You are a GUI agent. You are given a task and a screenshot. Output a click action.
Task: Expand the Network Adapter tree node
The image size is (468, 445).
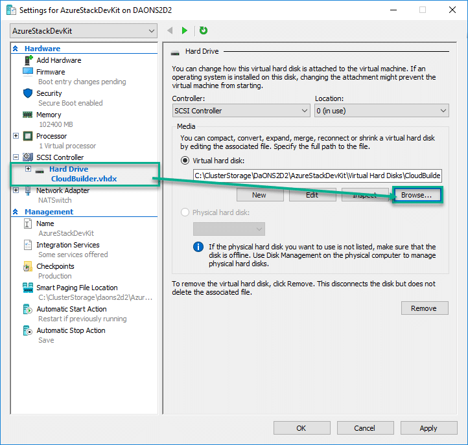point(16,190)
